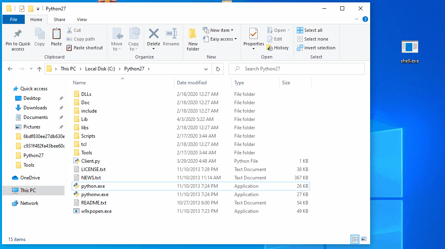
Task: Expand chevron after Python27 breadcrumb
Action: [149, 69]
